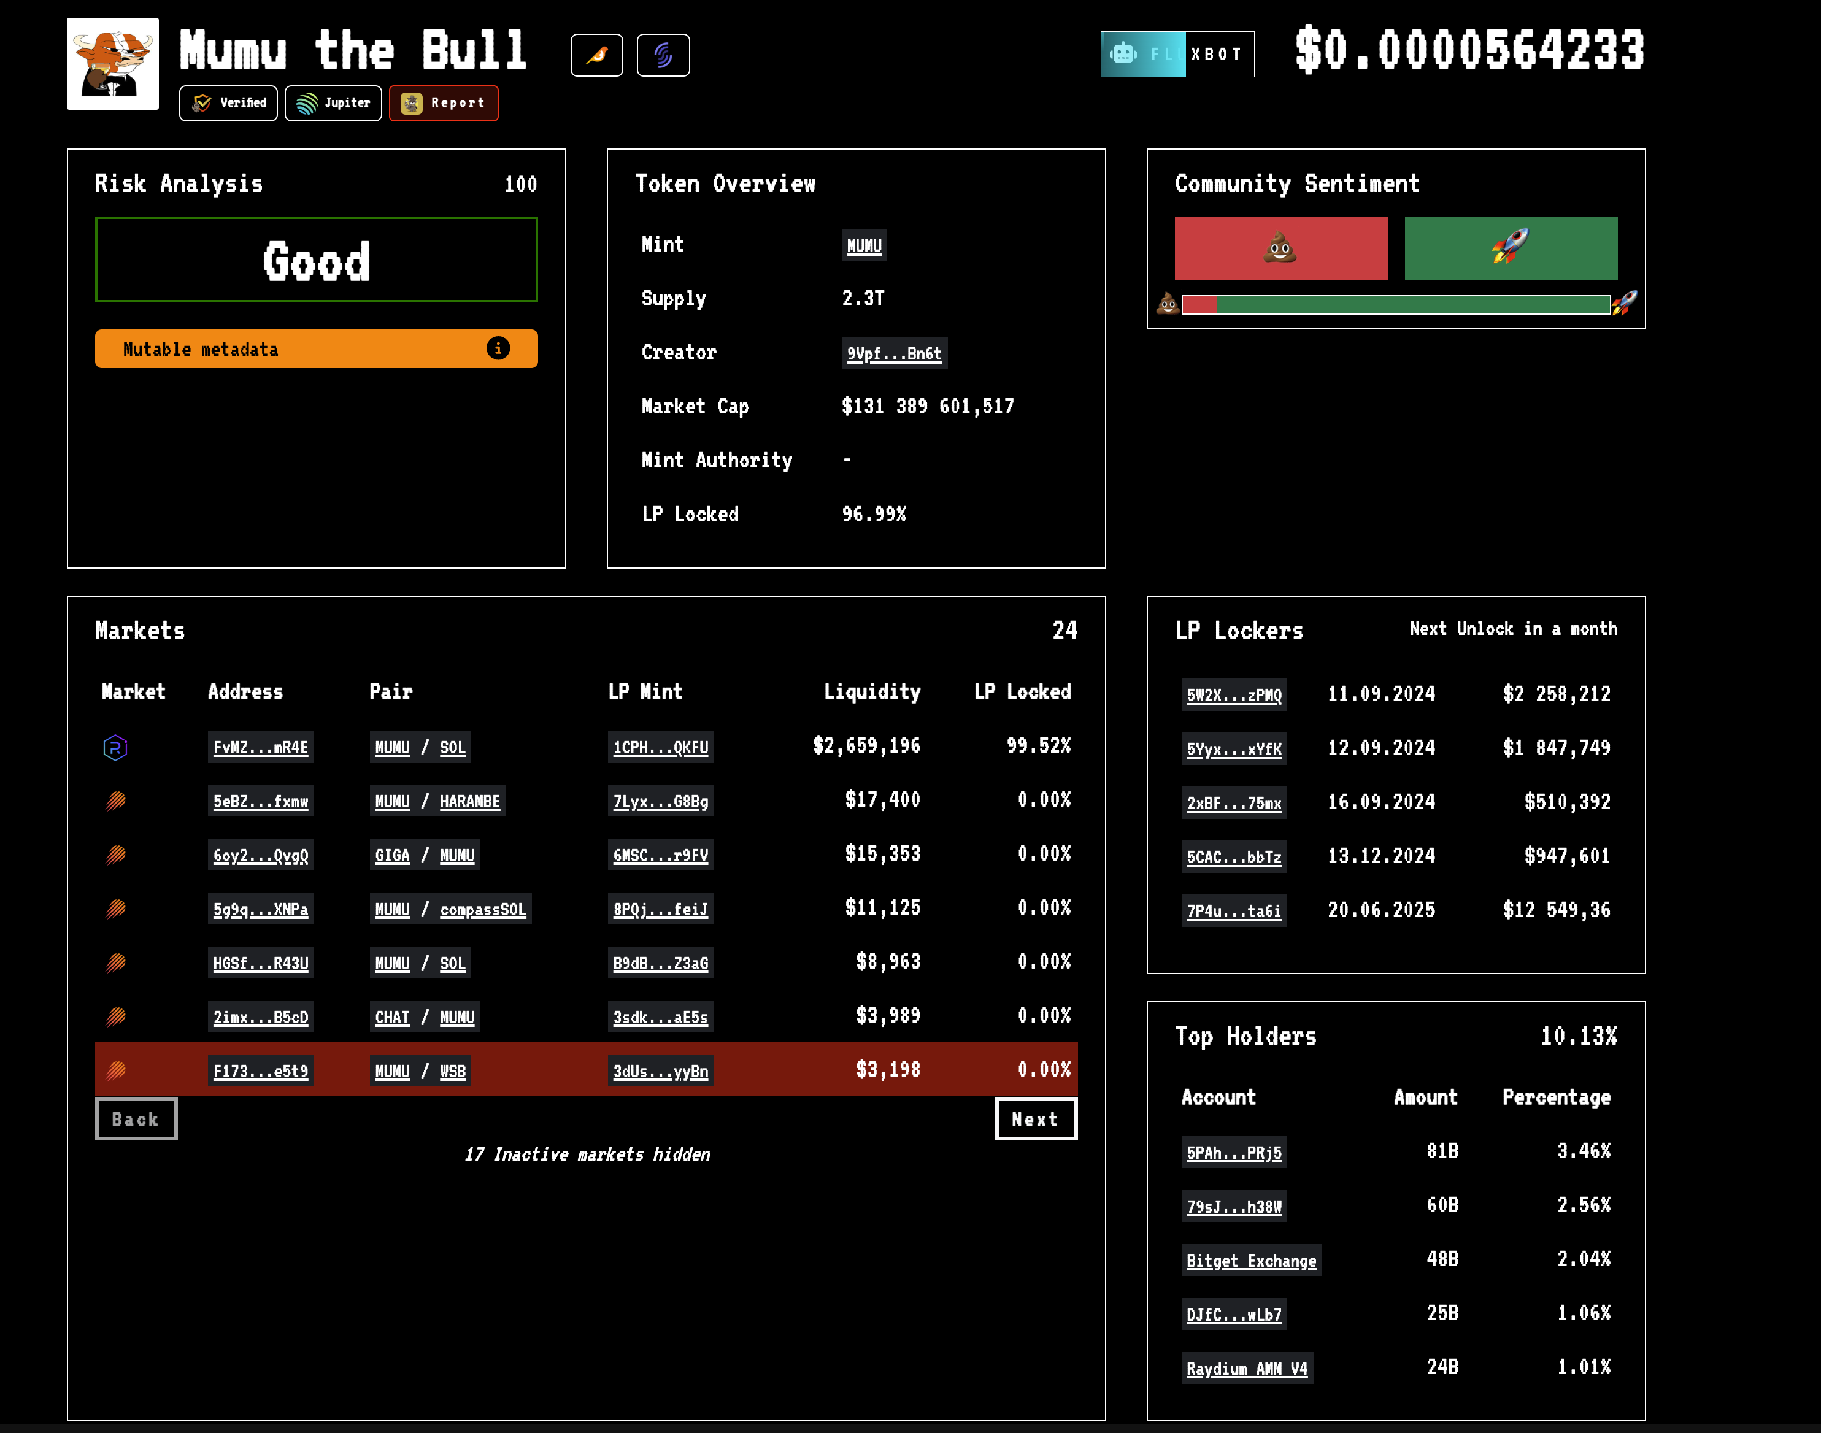Open the Bitget Exchange holder link

pyautogui.click(x=1252, y=1260)
